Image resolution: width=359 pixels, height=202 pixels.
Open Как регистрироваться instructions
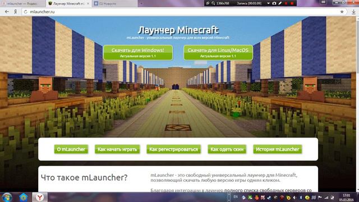(x=173, y=149)
